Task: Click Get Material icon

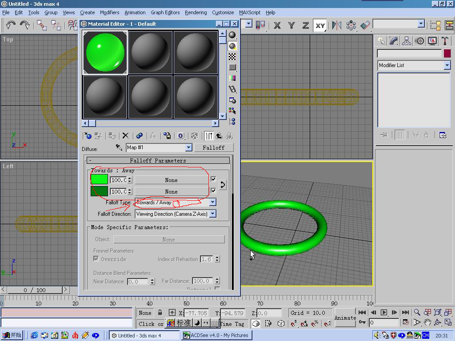Action: [88, 136]
